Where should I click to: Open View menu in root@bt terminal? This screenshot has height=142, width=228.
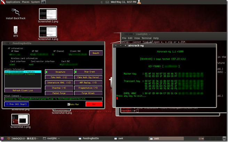[x=137, y=38]
